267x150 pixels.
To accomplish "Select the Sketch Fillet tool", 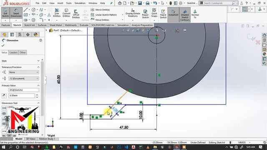I will [41, 20].
